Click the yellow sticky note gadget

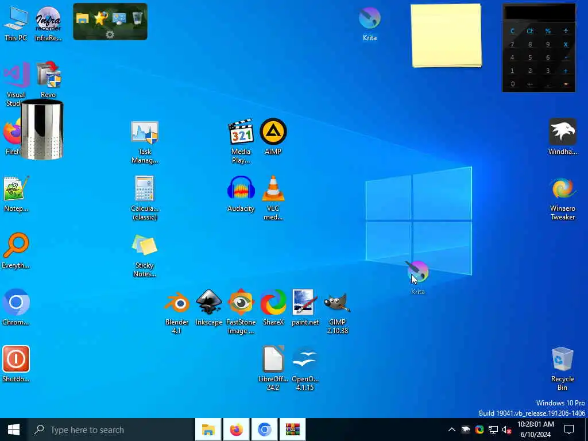pos(446,36)
